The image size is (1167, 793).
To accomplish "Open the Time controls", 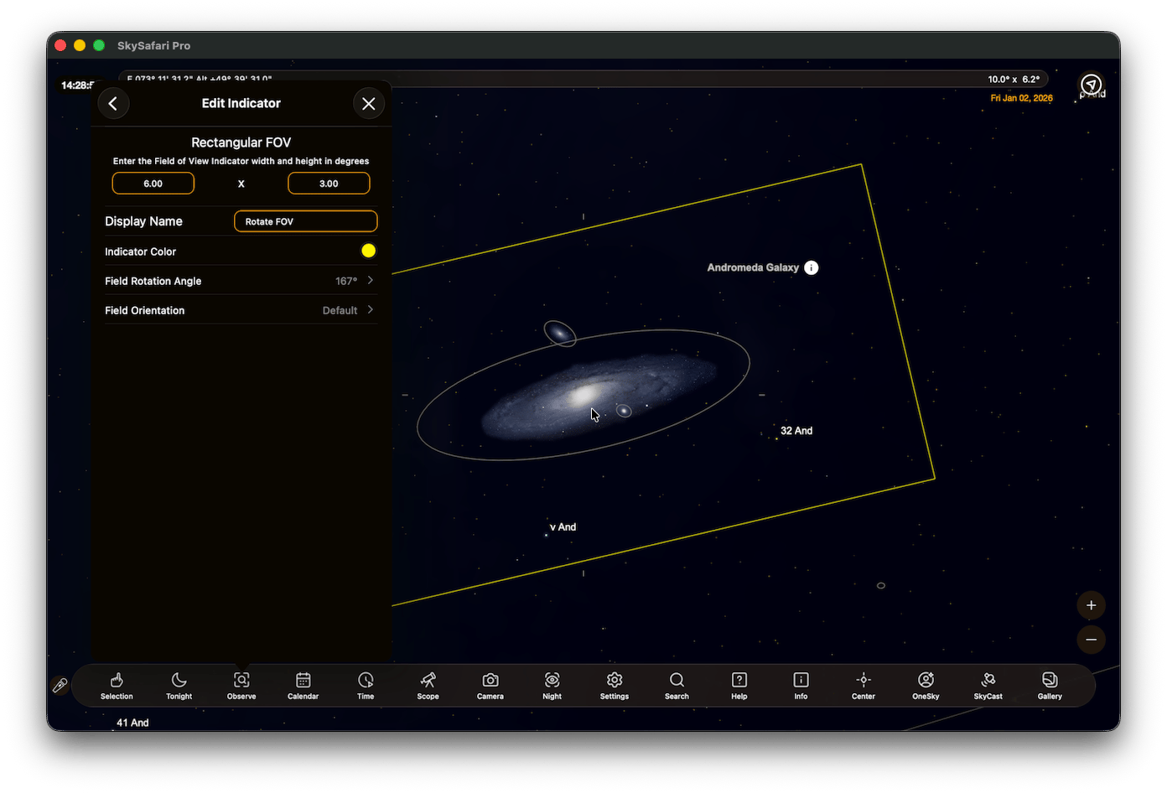I will point(366,686).
